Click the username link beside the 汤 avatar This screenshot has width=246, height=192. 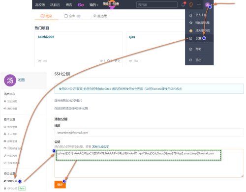[x=21, y=80]
